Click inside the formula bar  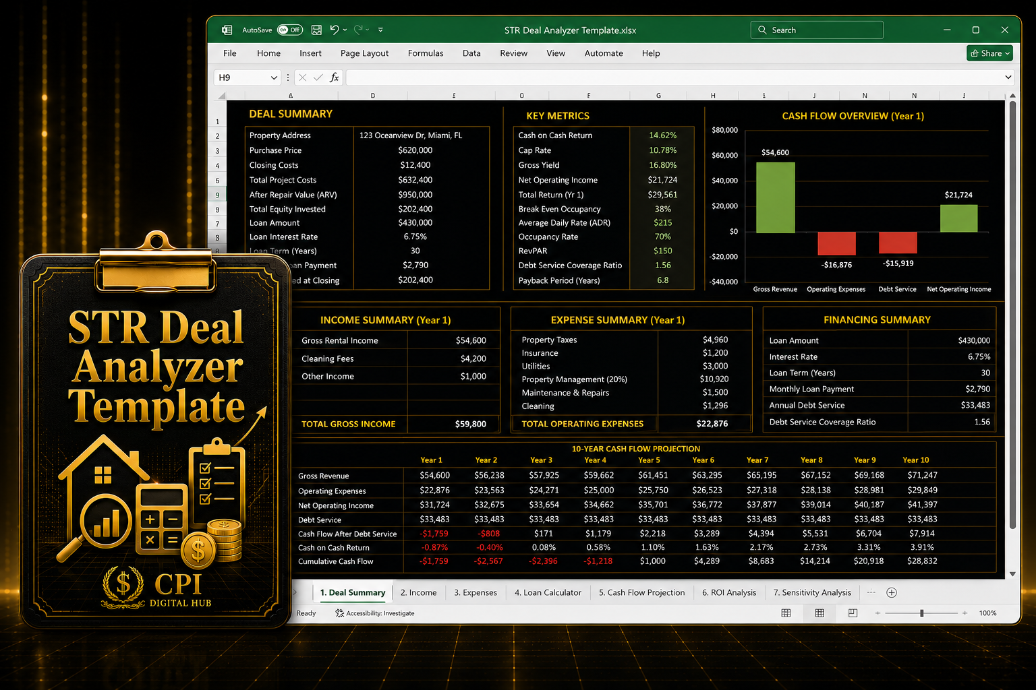pos(674,77)
